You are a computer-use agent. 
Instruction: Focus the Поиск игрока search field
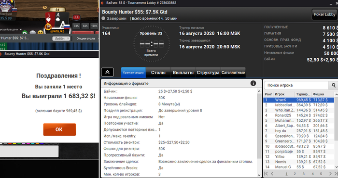pos(296,85)
